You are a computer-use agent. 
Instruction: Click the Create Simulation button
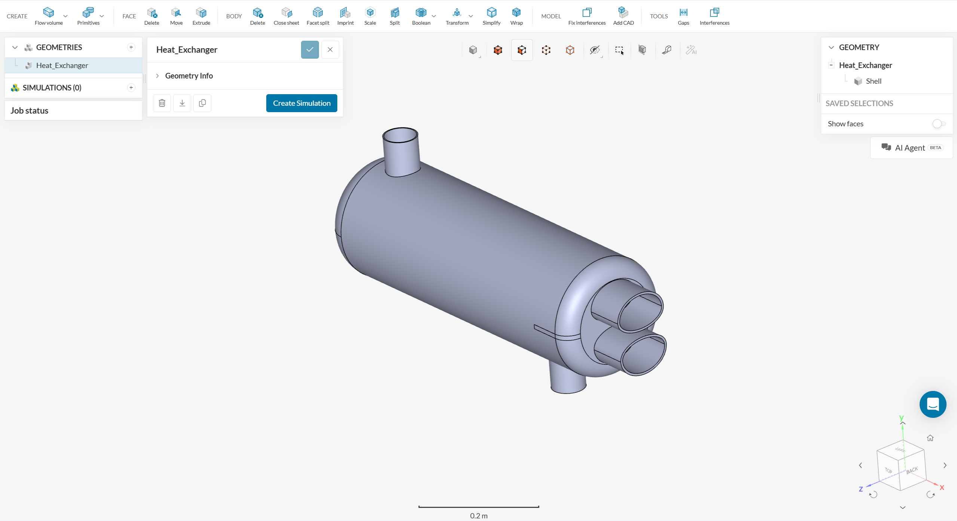(301, 103)
